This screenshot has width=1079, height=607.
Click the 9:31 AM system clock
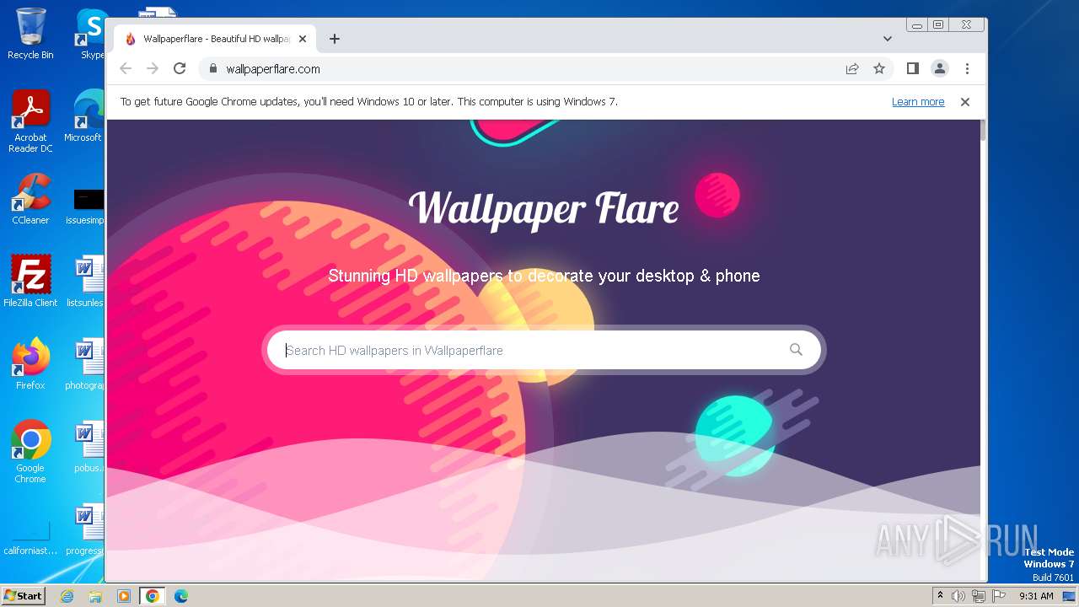pos(1036,596)
